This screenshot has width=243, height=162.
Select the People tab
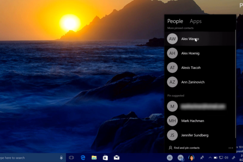pyautogui.click(x=175, y=21)
